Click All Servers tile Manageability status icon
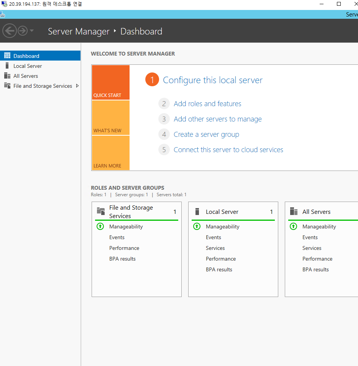Image resolution: width=358 pixels, height=366 pixels. (x=294, y=226)
